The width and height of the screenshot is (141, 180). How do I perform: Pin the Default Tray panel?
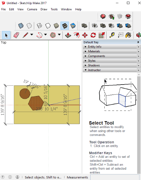[x=138, y=42]
